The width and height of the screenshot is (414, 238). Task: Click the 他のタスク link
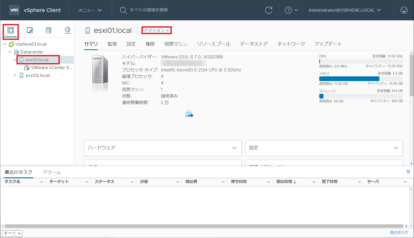click(399, 233)
